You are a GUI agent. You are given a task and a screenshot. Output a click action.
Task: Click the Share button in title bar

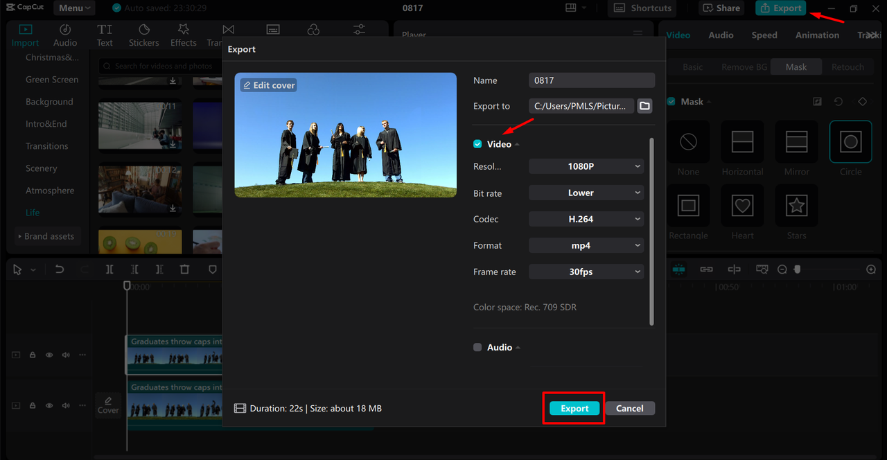[x=721, y=8]
